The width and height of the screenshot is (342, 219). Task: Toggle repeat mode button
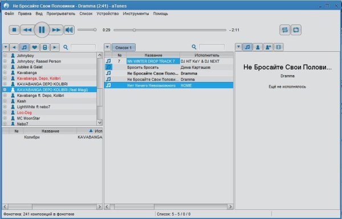click(x=296, y=30)
